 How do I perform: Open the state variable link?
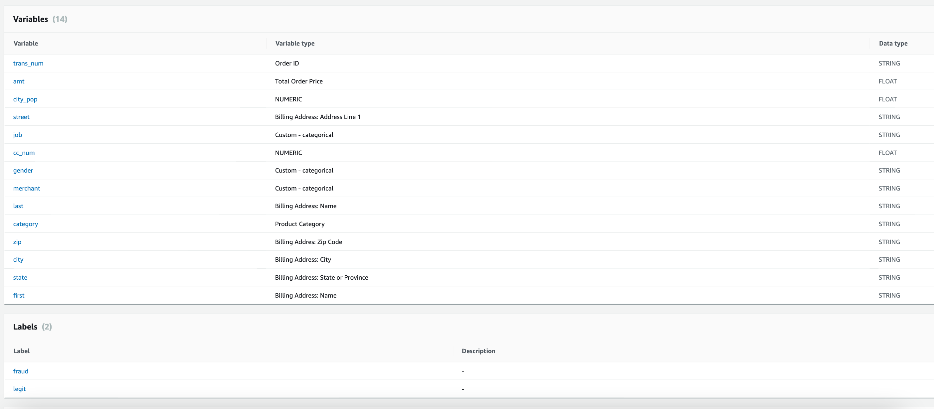tap(20, 277)
